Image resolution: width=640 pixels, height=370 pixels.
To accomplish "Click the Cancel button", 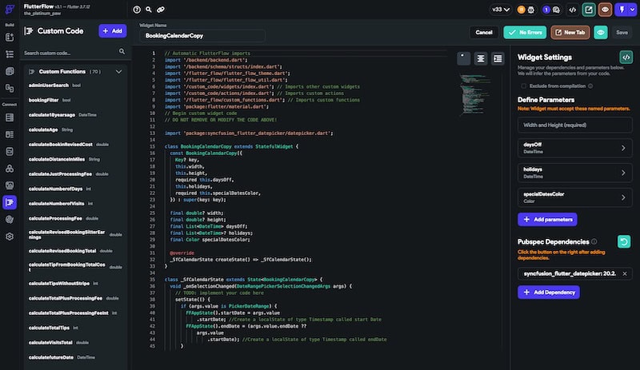I will 484,32.
